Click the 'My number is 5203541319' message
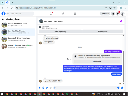This screenshot has height=96, width=128. tap(53, 81)
